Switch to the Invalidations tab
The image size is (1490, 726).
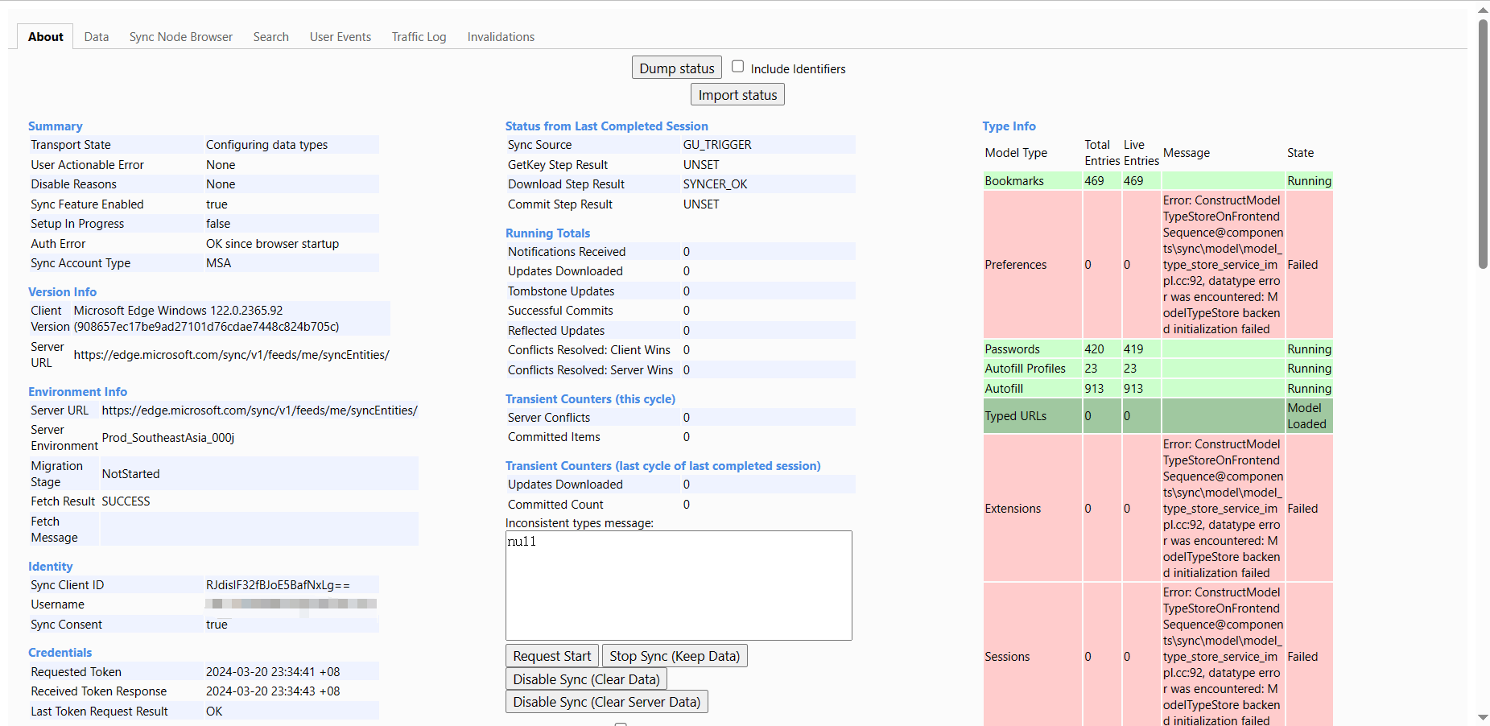(501, 37)
